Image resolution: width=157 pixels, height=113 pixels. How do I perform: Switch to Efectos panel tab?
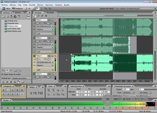tap(18, 13)
